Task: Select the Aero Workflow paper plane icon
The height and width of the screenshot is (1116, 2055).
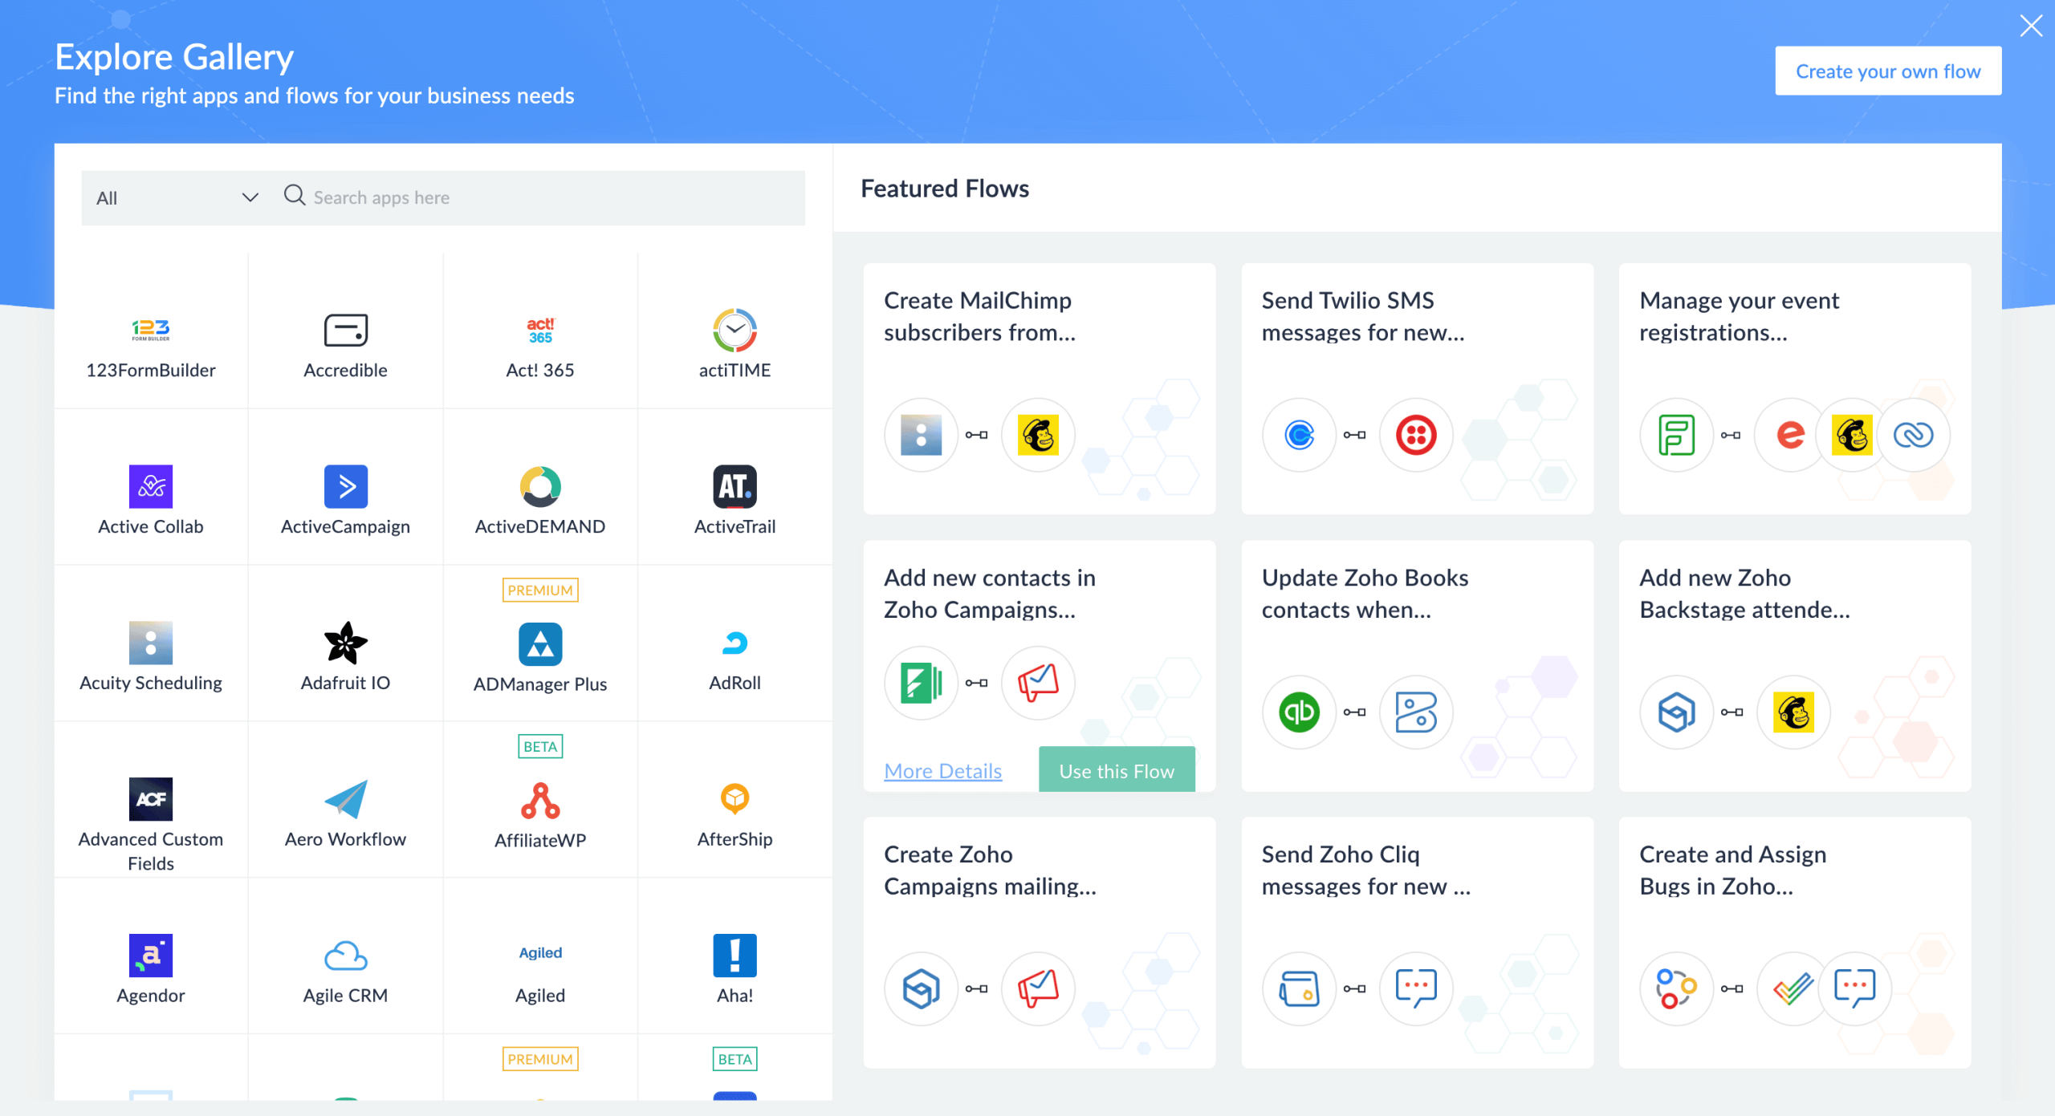Action: pos(345,799)
